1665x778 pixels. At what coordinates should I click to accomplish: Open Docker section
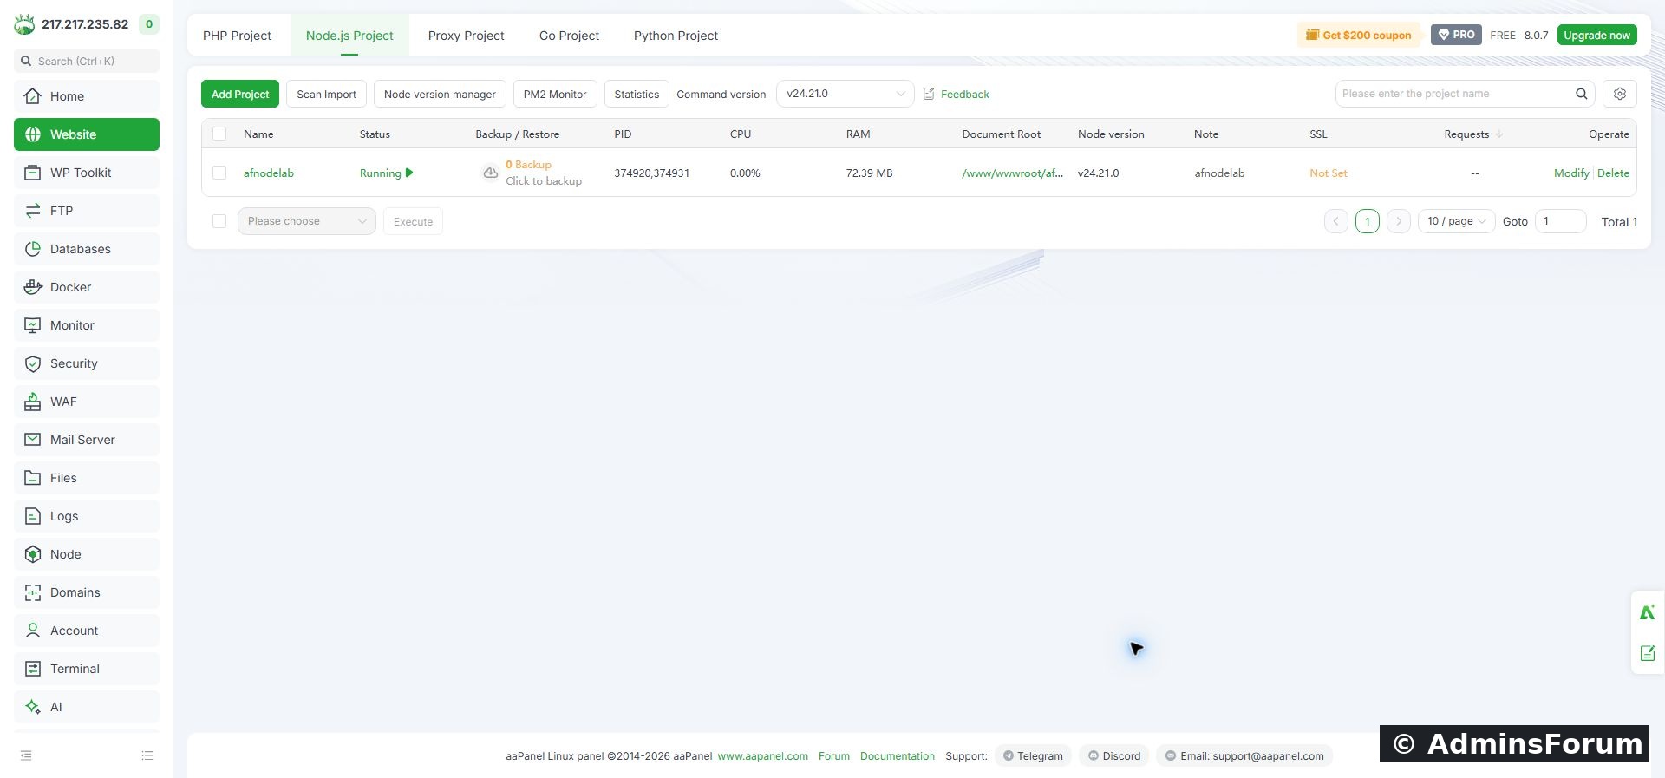[87, 287]
